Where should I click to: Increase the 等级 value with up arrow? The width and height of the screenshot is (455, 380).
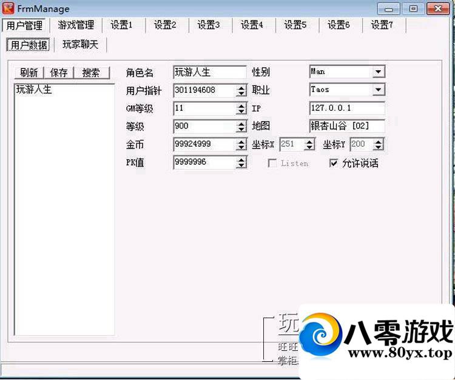(x=241, y=124)
